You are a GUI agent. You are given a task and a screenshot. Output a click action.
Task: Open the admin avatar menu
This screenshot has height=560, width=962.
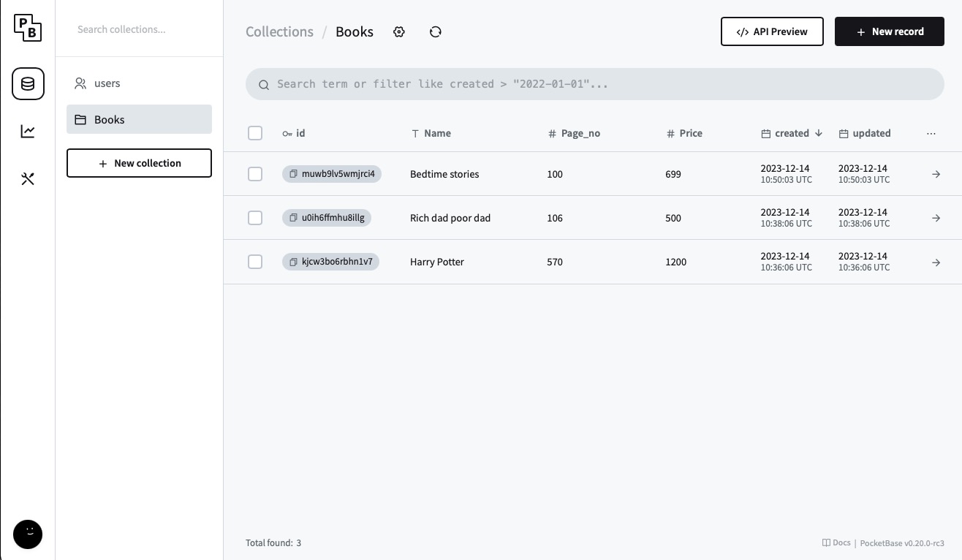[x=28, y=534]
